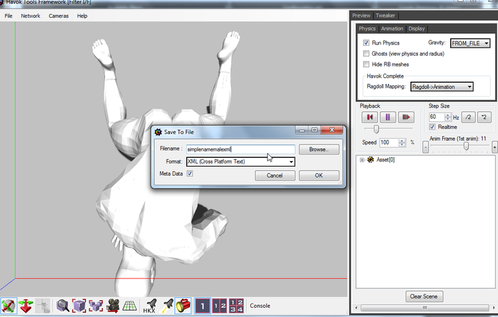Click the movie camera icon
The width and height of the screenshot is (498, 317).
click(x=112, y=306)
